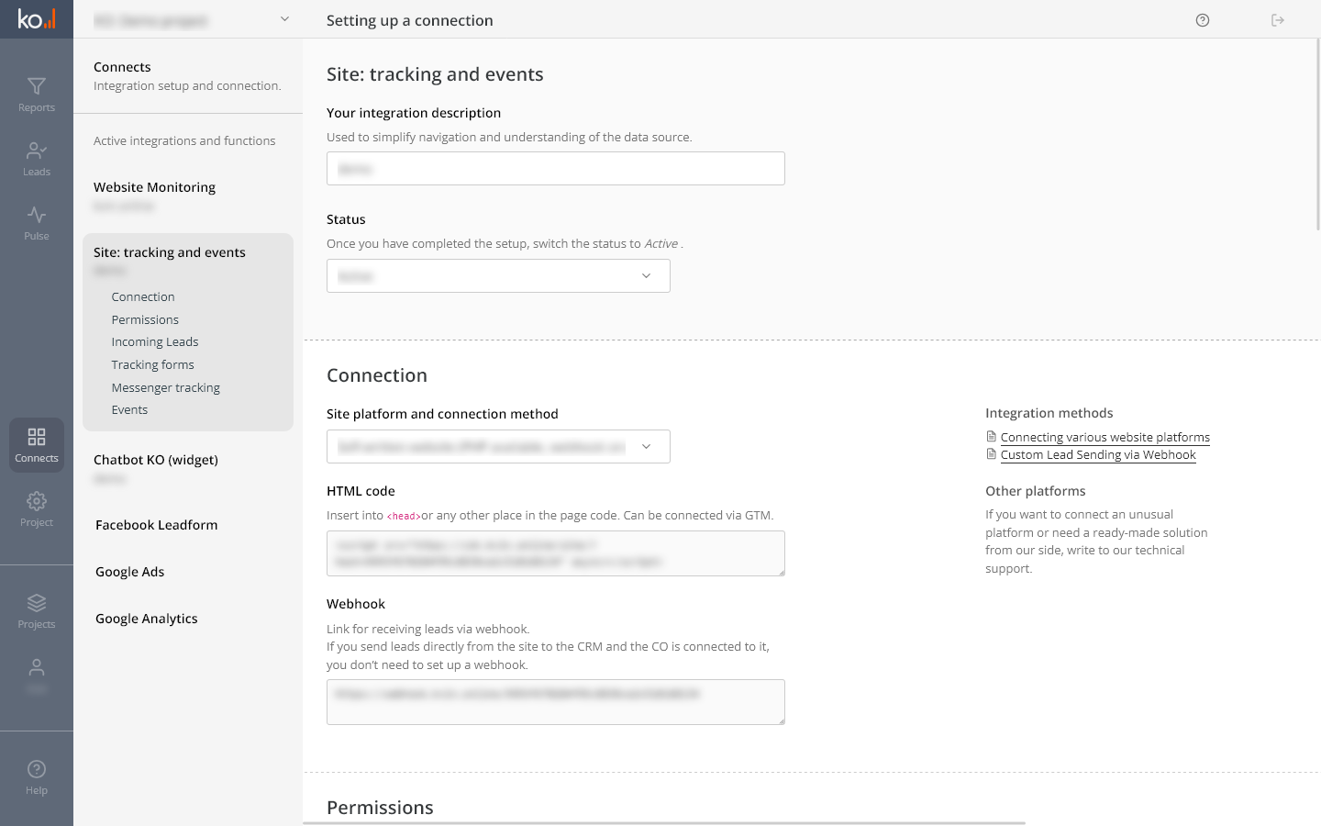This screenshot has height=826, width=1321.
Task: Click the integration description input field
Action: coord(556,169)
